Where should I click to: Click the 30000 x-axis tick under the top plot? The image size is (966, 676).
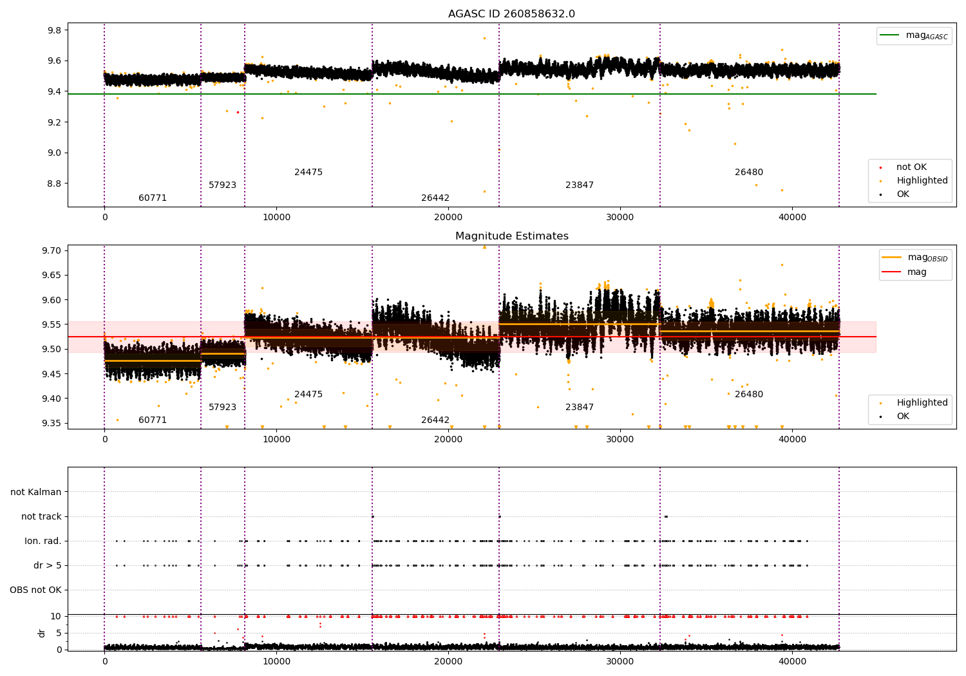(x=620, y=218)
